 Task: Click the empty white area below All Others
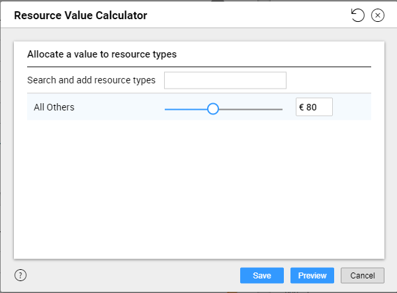tap(199, 189)
